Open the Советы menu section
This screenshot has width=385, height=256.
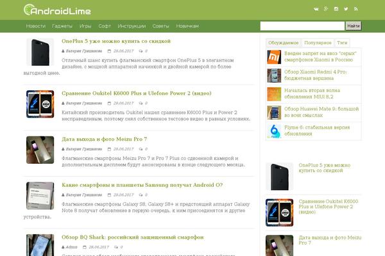point(160,26)
